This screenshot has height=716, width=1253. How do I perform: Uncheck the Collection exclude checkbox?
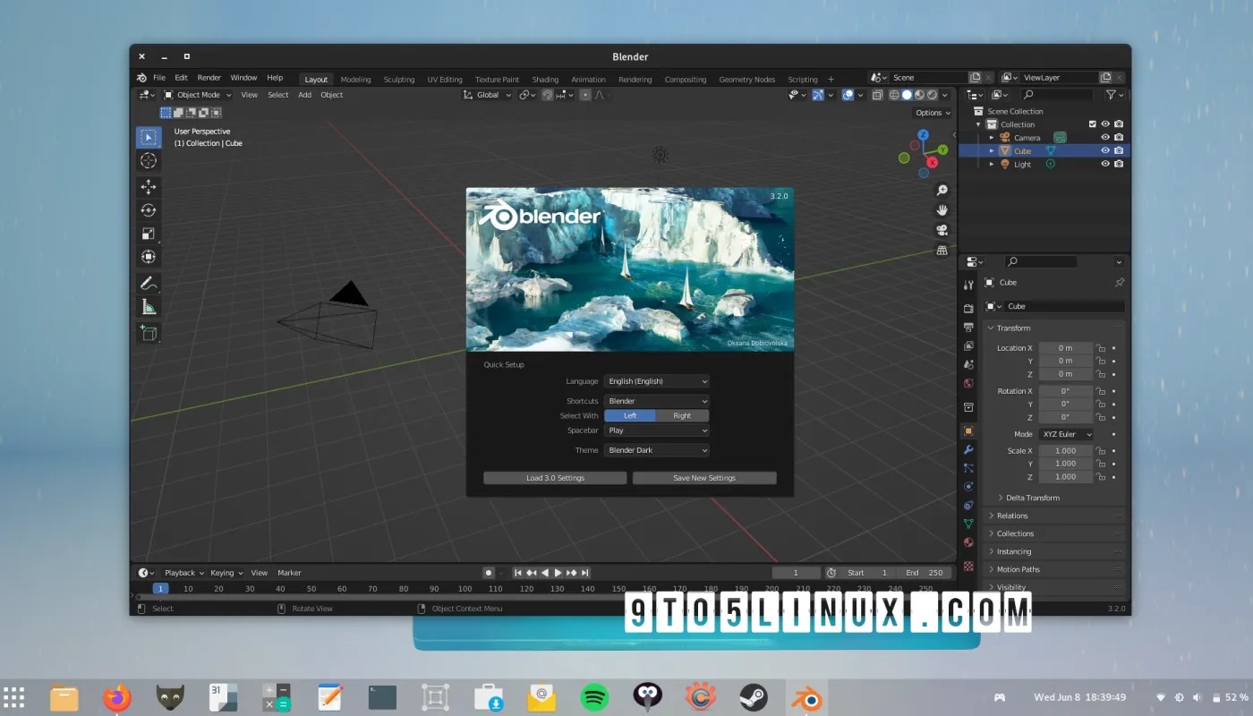1092,124
